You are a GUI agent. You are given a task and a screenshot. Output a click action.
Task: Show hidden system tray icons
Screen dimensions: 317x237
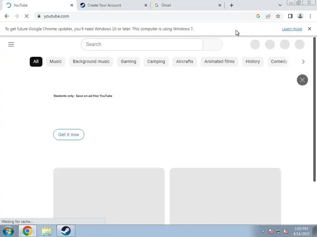click(263, 231)
